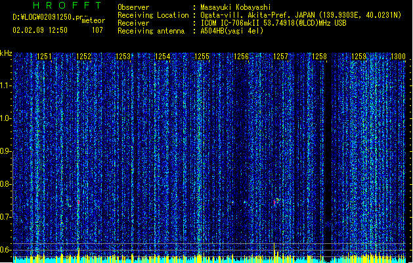Click the 0.7 kHz axis tick label
Viewport: 413px width, 263px height.
coord(5,217)
